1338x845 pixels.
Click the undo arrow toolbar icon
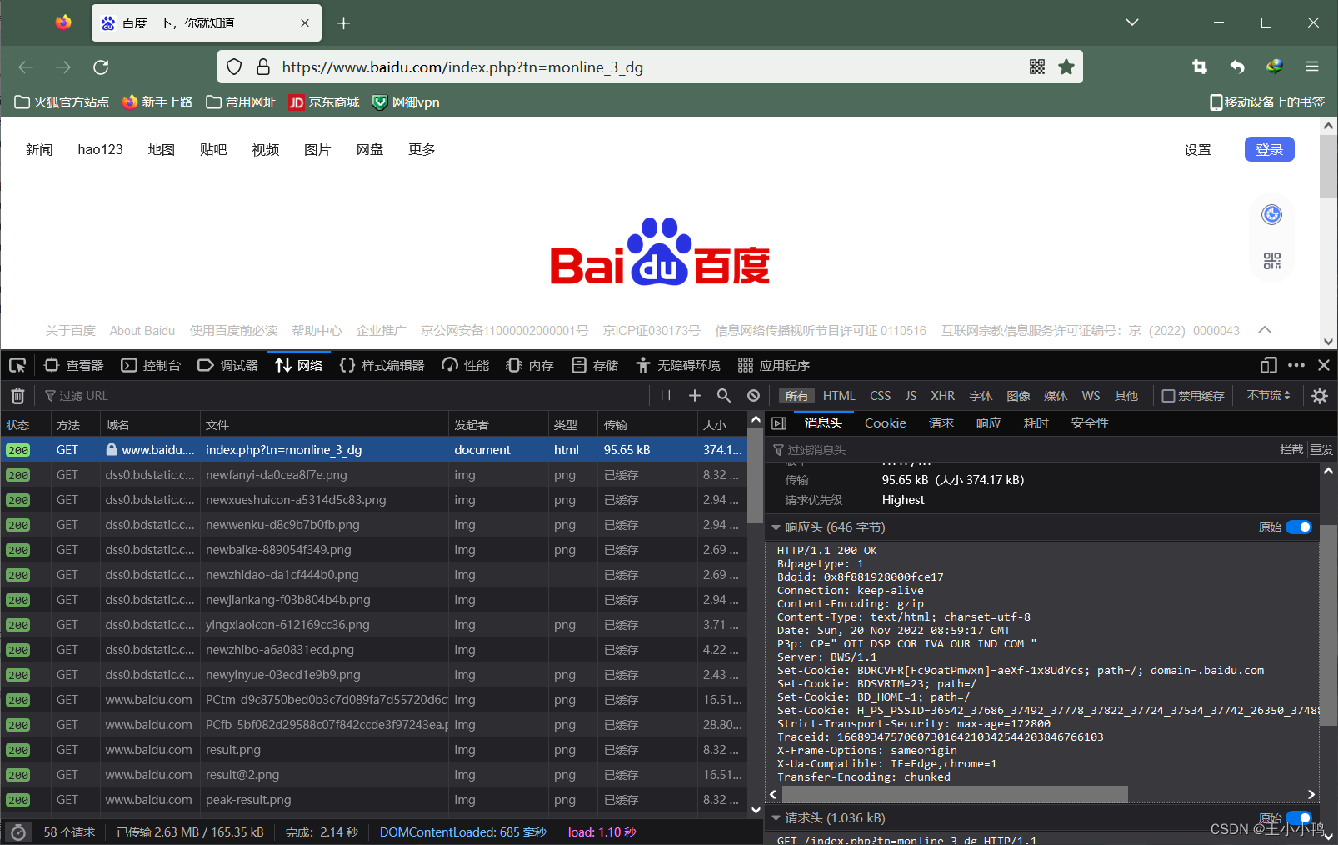pos(1237,67)
